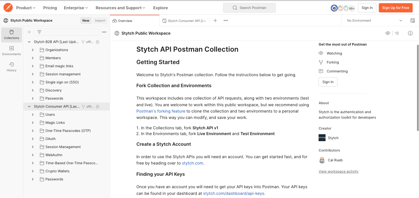Go to Explore
The width and height of the screenshot is (419, 198).
tap(161, 8)
